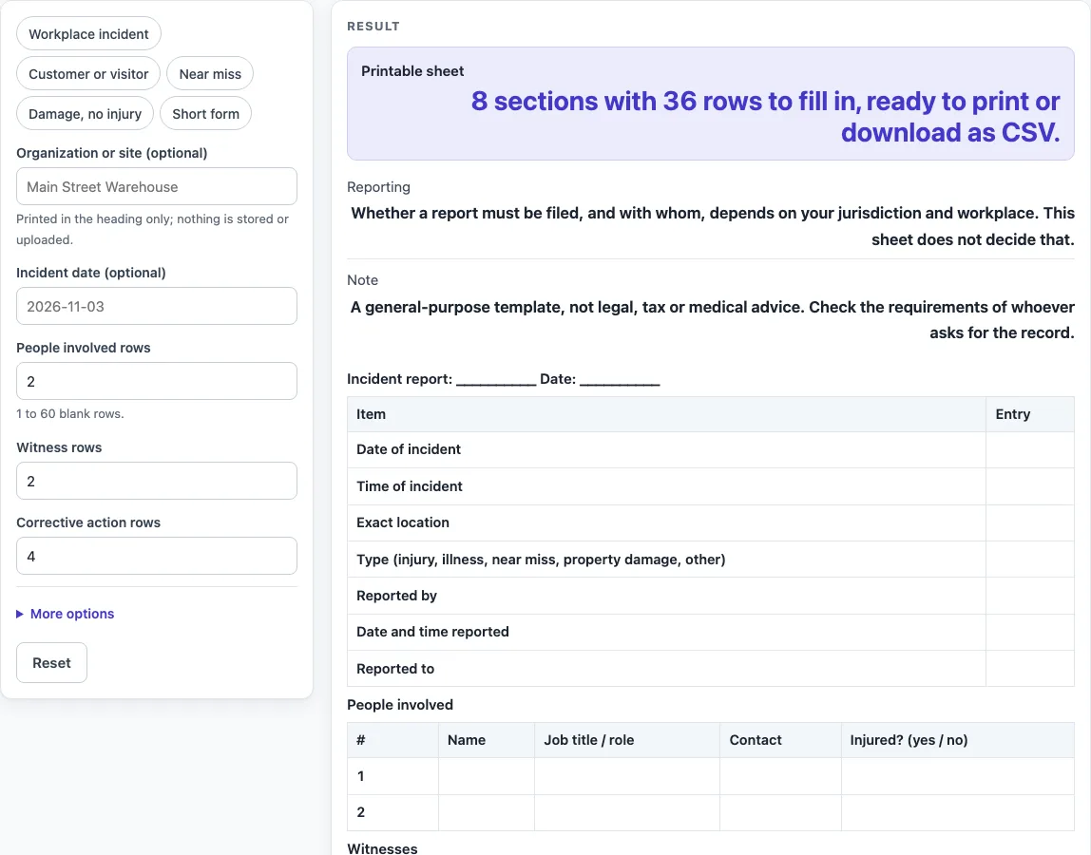
Task: Click the Reset button
Action: (51, 662)
